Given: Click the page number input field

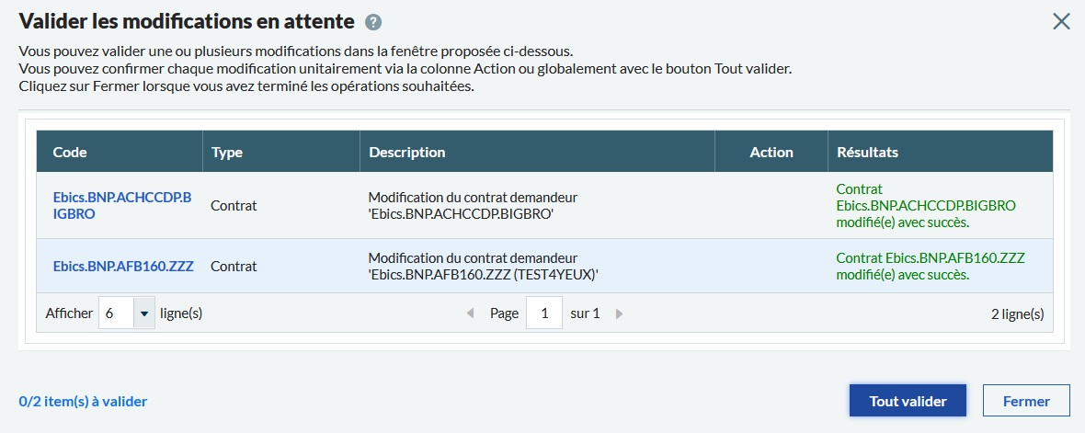Looking at the screenshot, I should pos(544,313).
